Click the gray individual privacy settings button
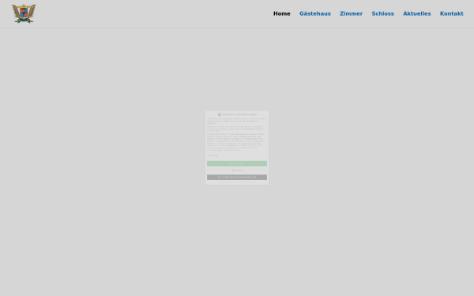 (237, 177)
